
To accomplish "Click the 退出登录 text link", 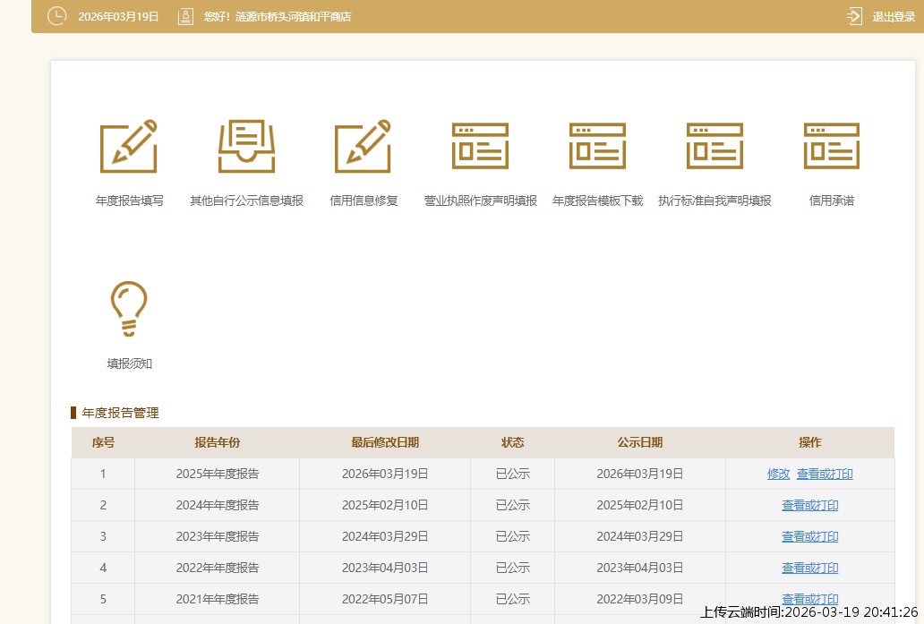I will click(894, 17).
